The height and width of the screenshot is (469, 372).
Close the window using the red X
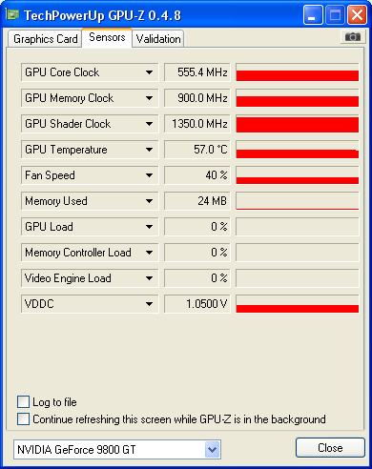[x=357, y=15]
